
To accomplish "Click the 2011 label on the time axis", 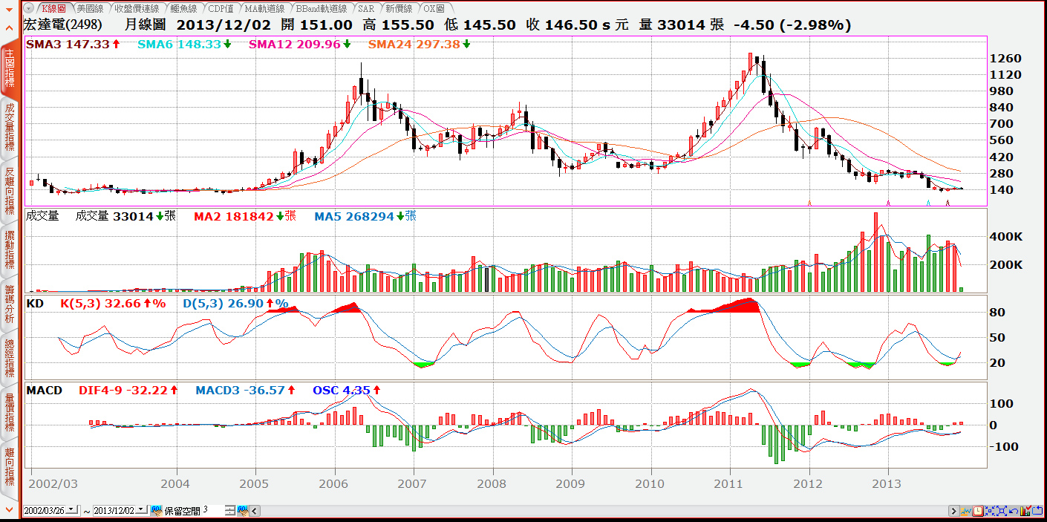I will pos(728,484).
